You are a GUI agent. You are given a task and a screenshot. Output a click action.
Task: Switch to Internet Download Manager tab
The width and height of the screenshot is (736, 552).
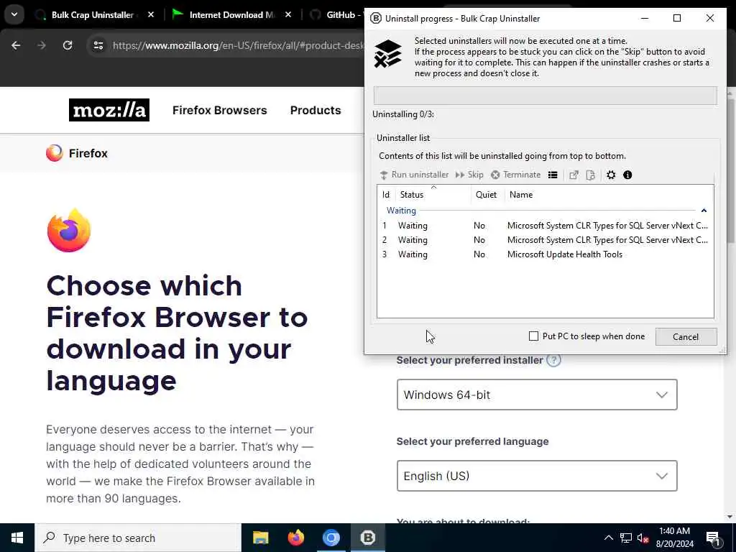tap(231, 15)
